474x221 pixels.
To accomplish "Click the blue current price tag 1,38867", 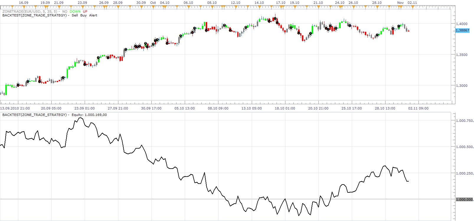I will point(462,30).
